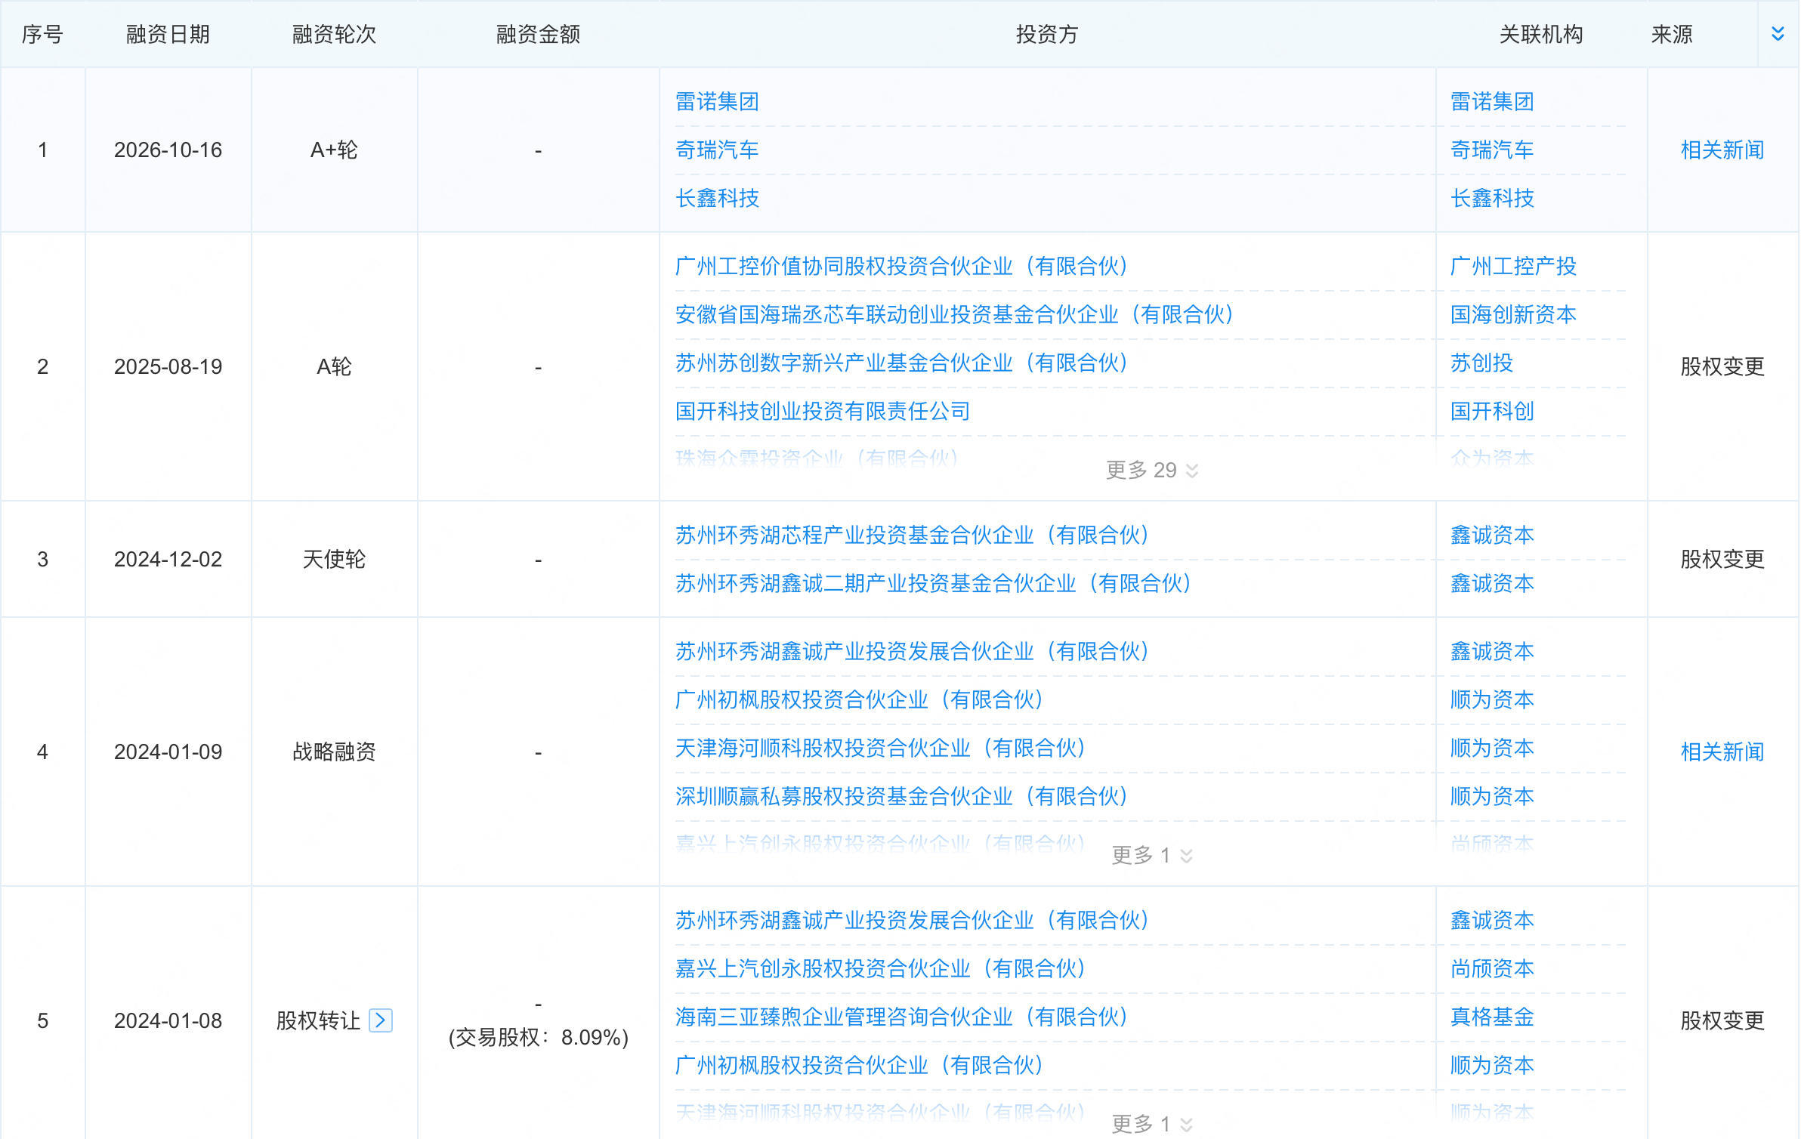The width and height of the screenshot is (1801, 1139).
Task: Open 国开科技创业投资有限责任公司 link
Action: [x=823, y=411]
